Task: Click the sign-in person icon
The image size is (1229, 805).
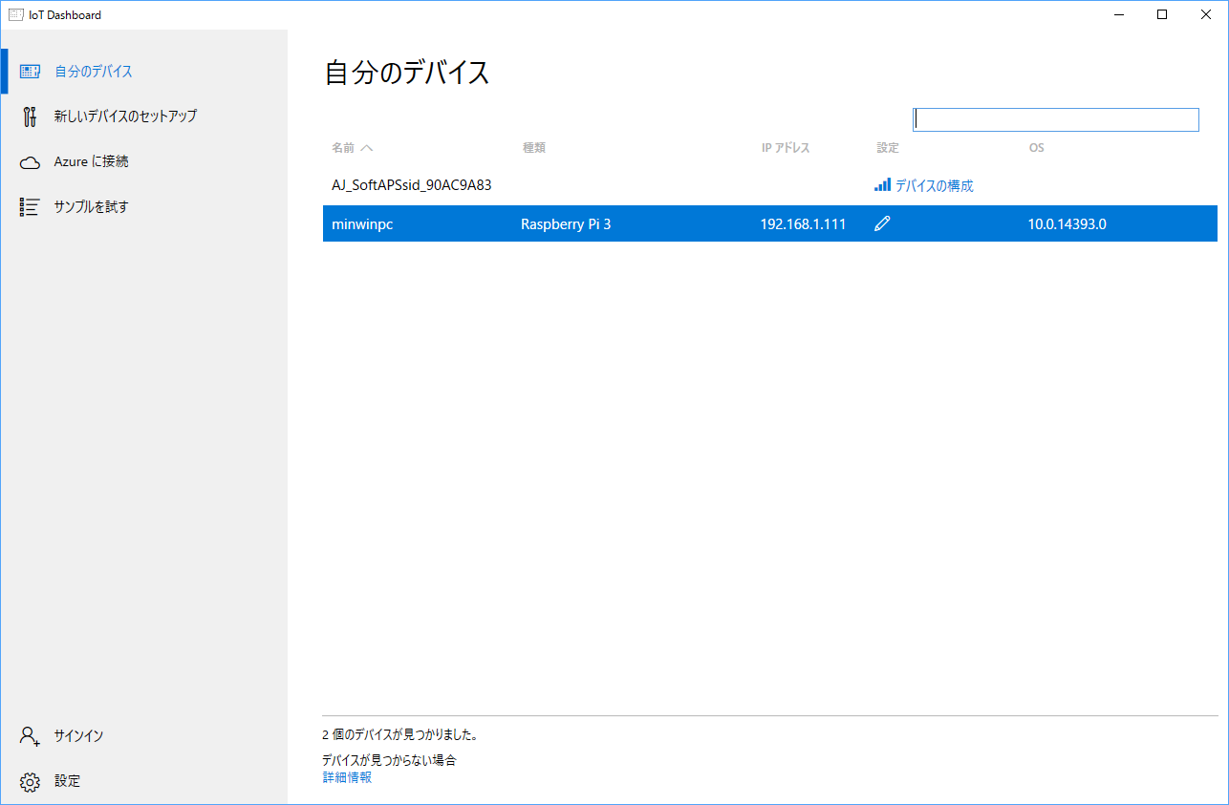Action: (x=30, y=736)
